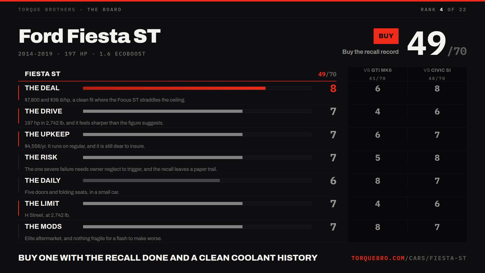The height and width of the screenshot is (273, 485).
Task: Click the large 49 overall score
Action: (427, 43)
